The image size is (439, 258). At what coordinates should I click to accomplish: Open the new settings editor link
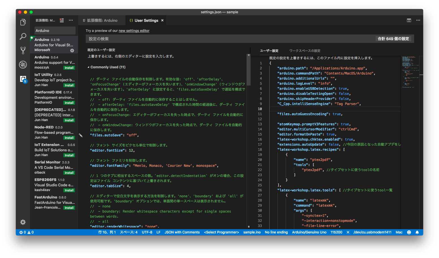coord(134,30)
